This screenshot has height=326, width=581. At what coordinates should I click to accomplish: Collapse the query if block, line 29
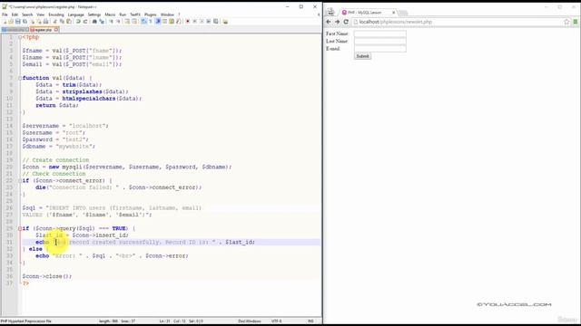click(20, 228)
